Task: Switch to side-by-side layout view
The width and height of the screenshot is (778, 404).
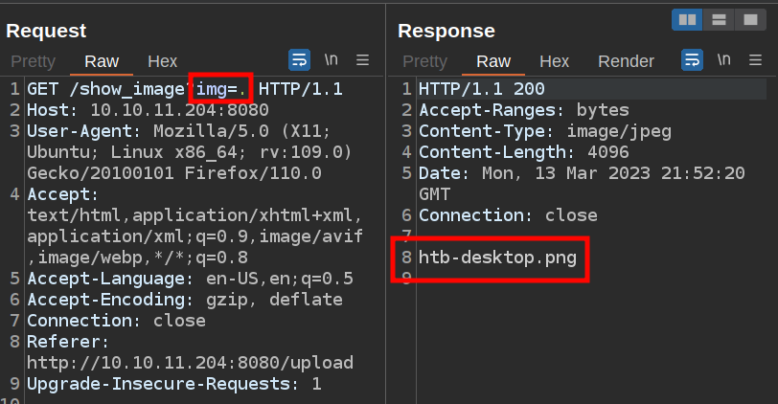Action: [686, 19]
